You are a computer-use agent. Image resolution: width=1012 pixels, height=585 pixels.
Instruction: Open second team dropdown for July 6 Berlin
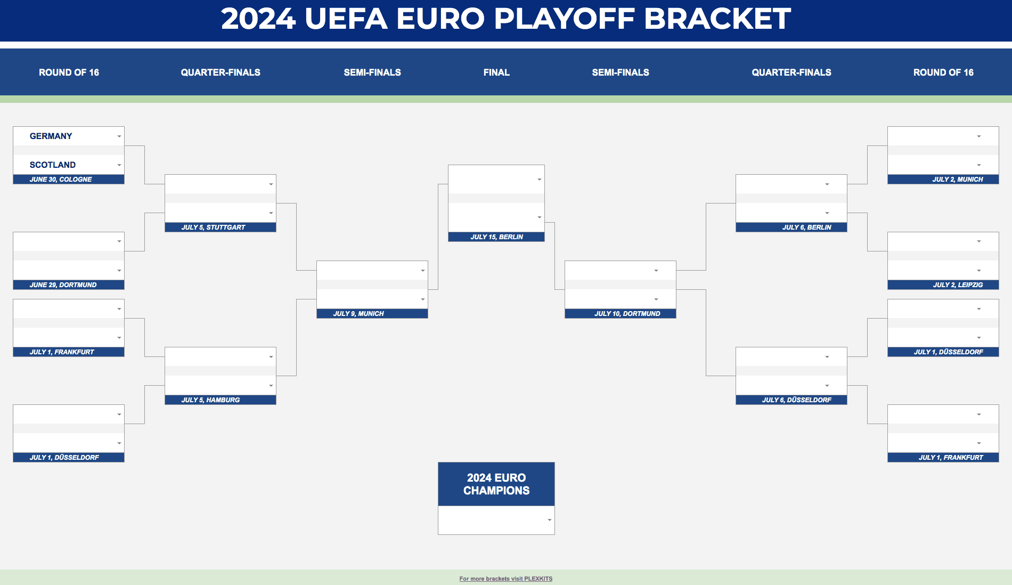[x=827, y=213]
